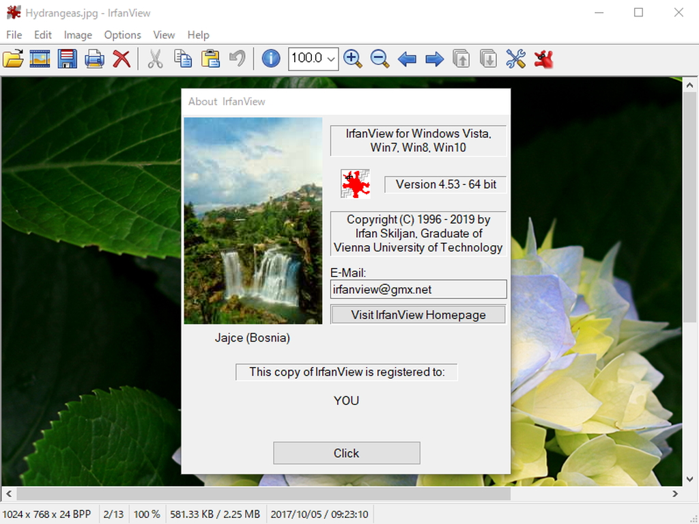Open the Thumbnails view icon
This screenshot has width=699, height=524.
(40, 59)
